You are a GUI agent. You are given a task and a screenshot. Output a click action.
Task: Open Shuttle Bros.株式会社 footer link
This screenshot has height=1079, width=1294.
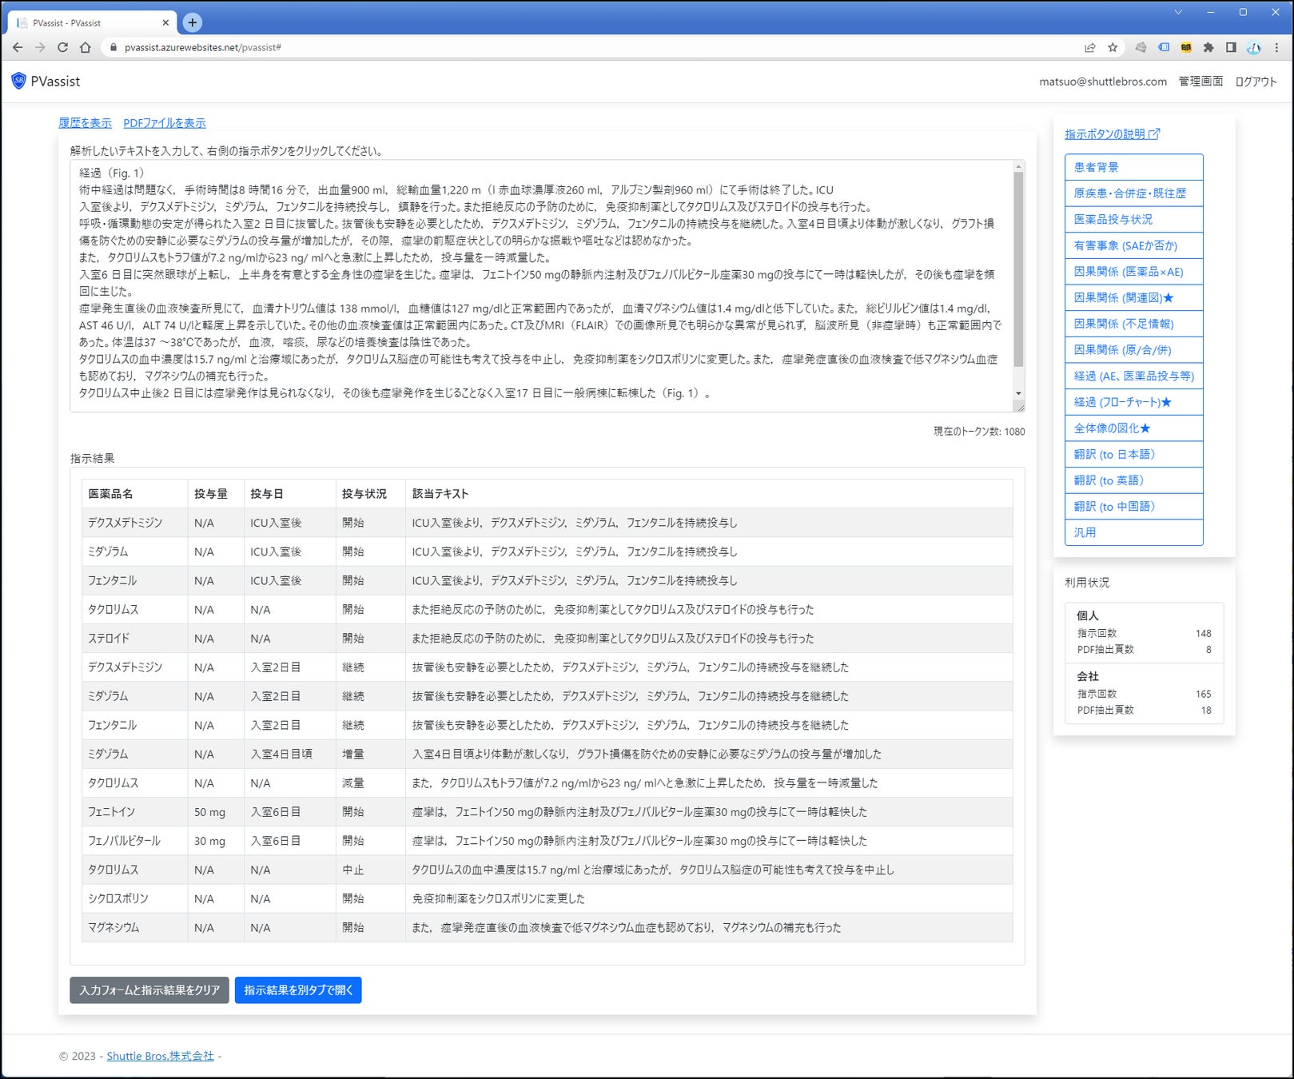pos(160,1056)
